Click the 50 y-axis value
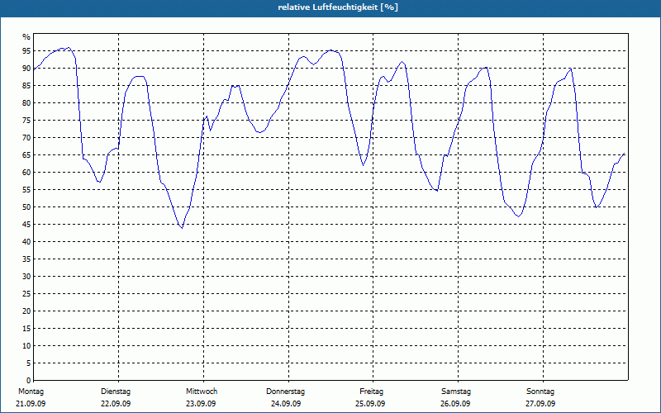This screenshot has width=661, height=413. (x=26, y=207)
